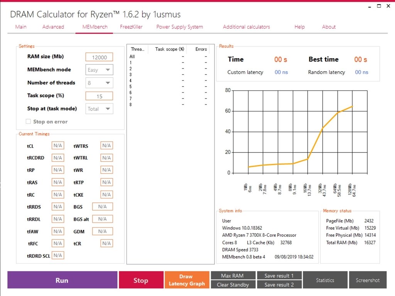Open the Help tab

[299, 27]
